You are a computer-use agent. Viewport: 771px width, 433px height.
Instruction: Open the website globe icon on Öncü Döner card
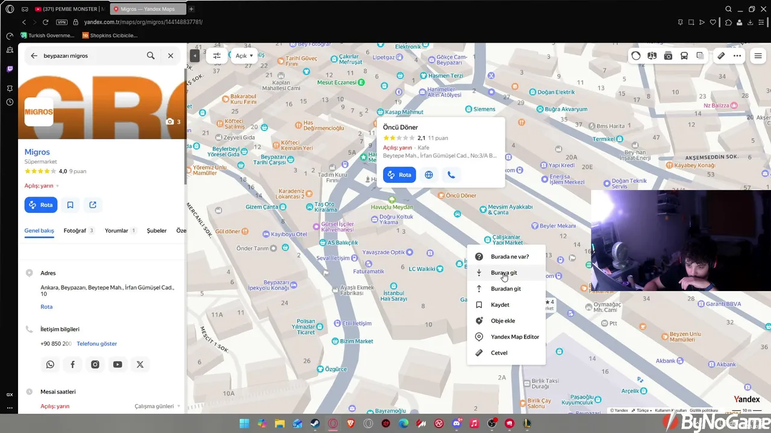coord(429,175)
